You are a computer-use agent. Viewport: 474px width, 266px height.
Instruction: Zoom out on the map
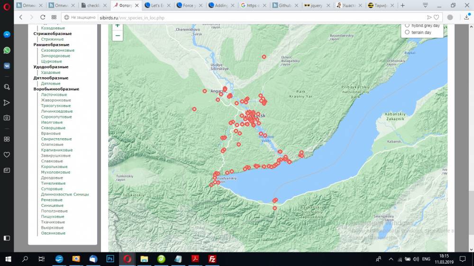tap(118, 36)
